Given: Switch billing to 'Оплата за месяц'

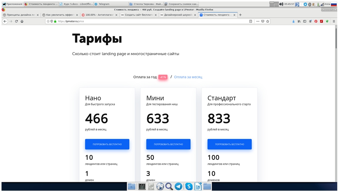Looking at the screenshot, I should pos(188,77).
